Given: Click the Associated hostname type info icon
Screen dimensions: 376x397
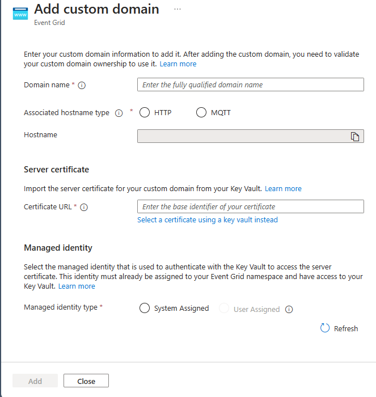Looking at the screenshot, I should click(x=119, y=113).
